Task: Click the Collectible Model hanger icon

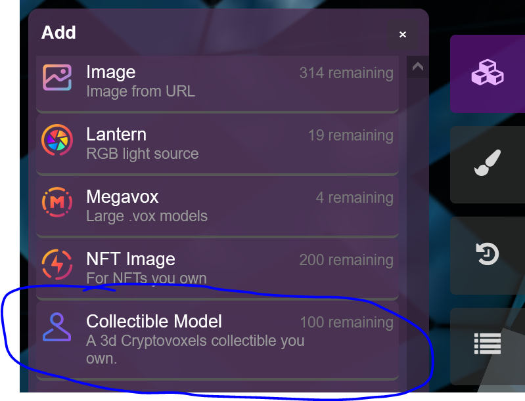Action: (x=57, y=327)
